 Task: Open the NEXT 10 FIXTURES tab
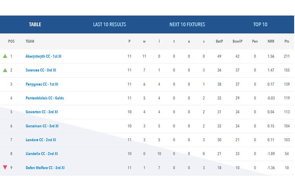(x=187, y=24)
